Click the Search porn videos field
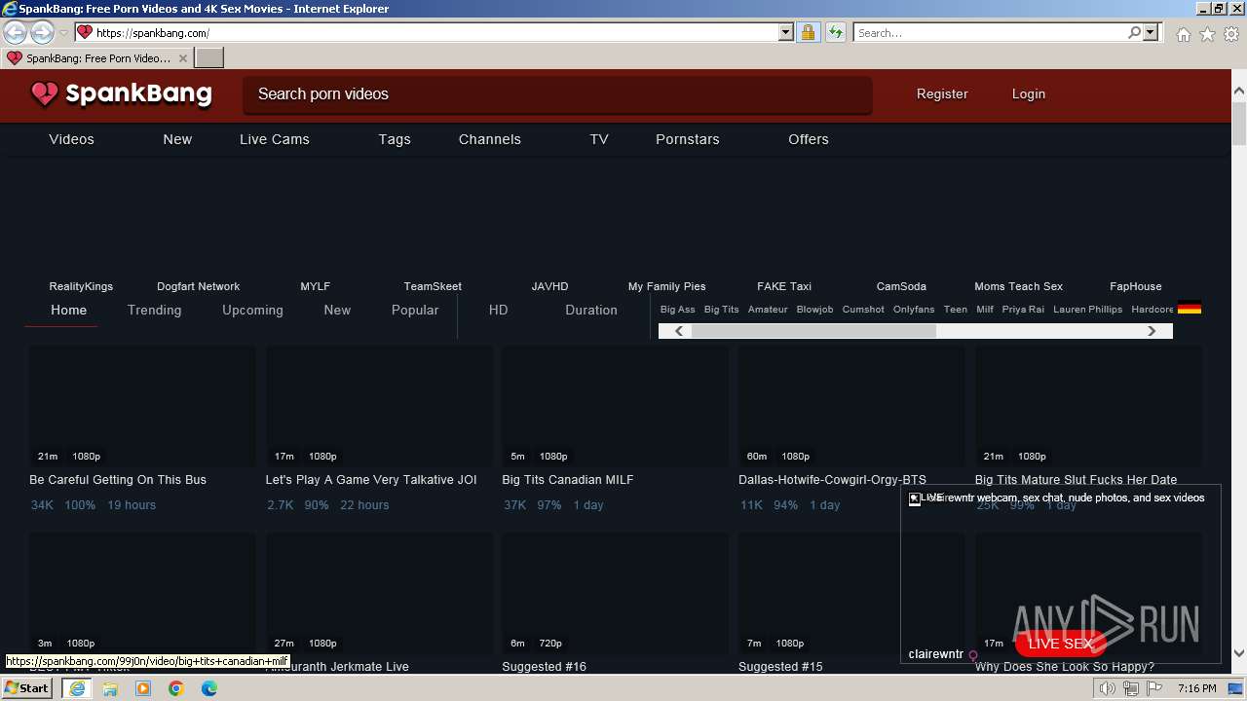Viewport: 1247px width, 701px height. 557,94
